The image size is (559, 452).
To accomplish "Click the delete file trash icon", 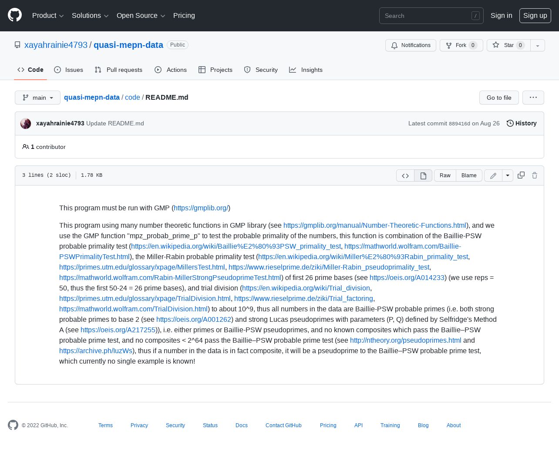I will (535, 175).
